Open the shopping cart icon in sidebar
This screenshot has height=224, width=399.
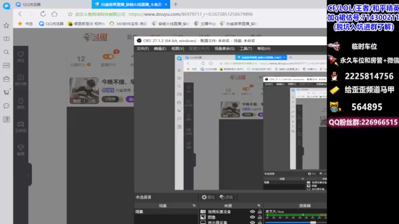(6, 92)
